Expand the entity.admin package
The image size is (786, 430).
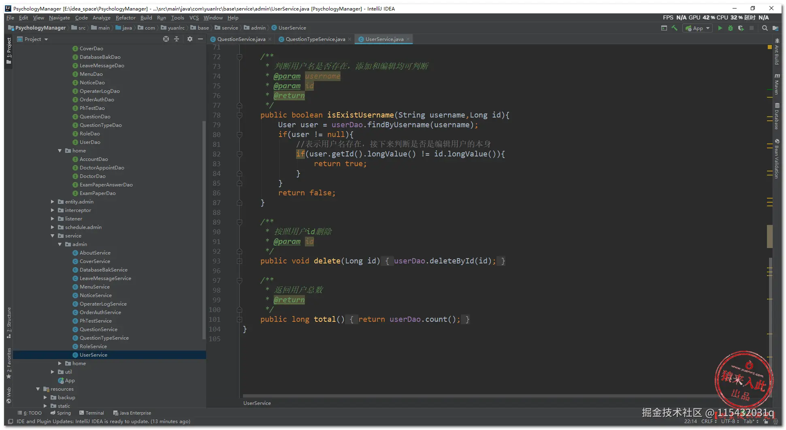click(x=53, y=202)
